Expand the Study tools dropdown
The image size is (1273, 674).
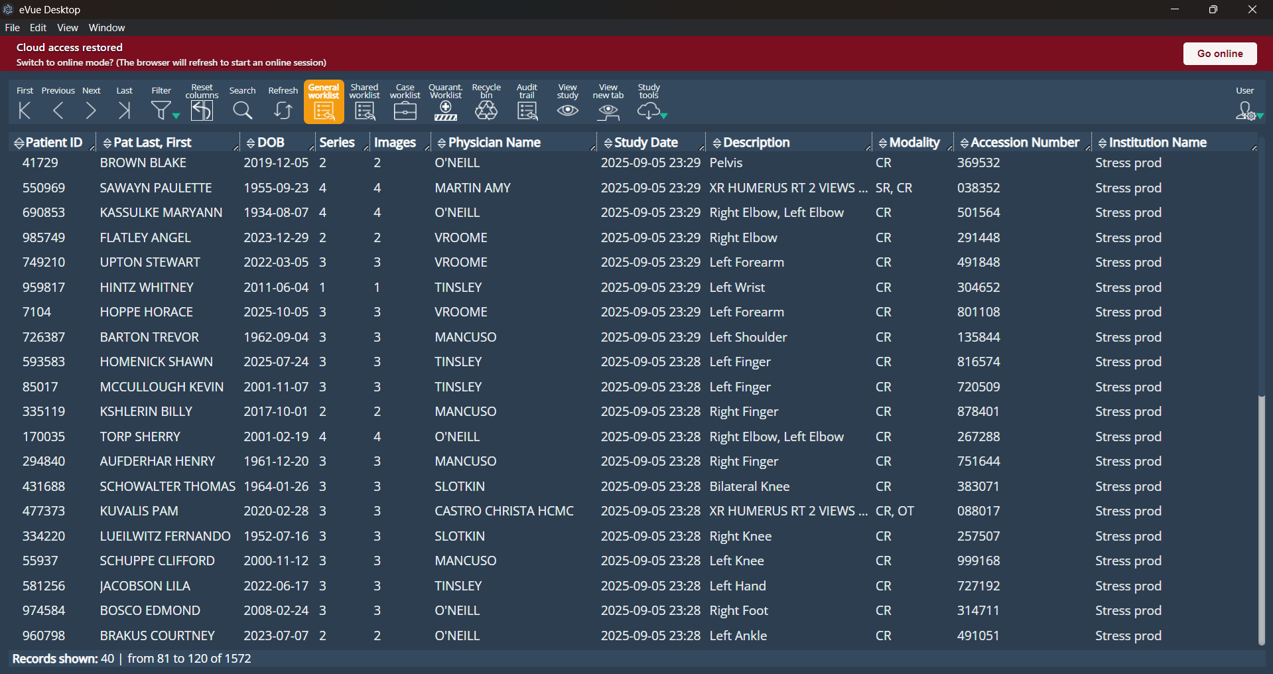(x=663, y=115)
